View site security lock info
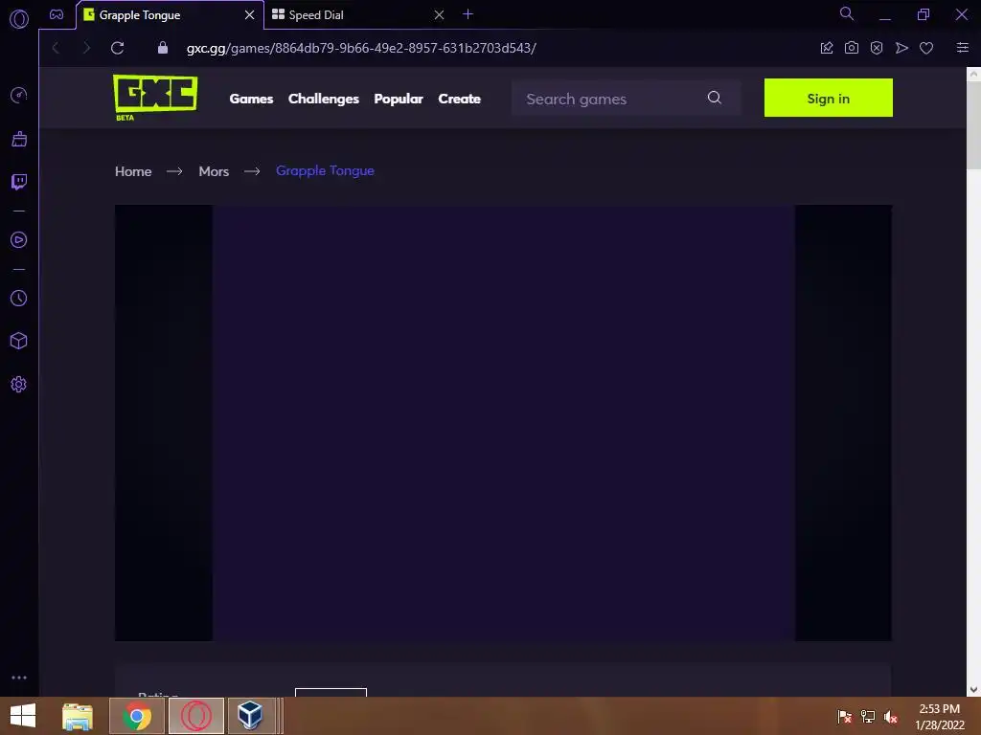The image size is (981, 735). tap(163, 48)
